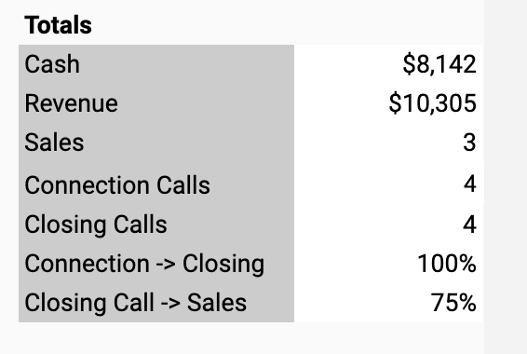
Task: Click the Connection -> Closing label
Action: pos(144,264)
